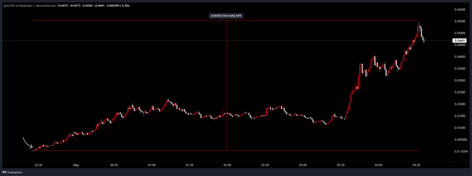Click the 0.05000 price axis label
Viewport: 472px width, 176px height.
[460, 33]
